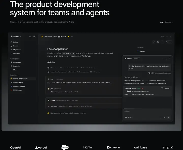Toggle the yellow favorite star on the issue

(x=69, y=36)
